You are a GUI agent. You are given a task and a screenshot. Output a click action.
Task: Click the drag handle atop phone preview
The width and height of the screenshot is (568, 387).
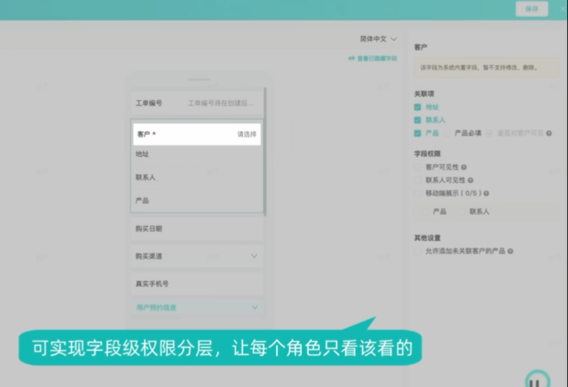pos(199,80)
